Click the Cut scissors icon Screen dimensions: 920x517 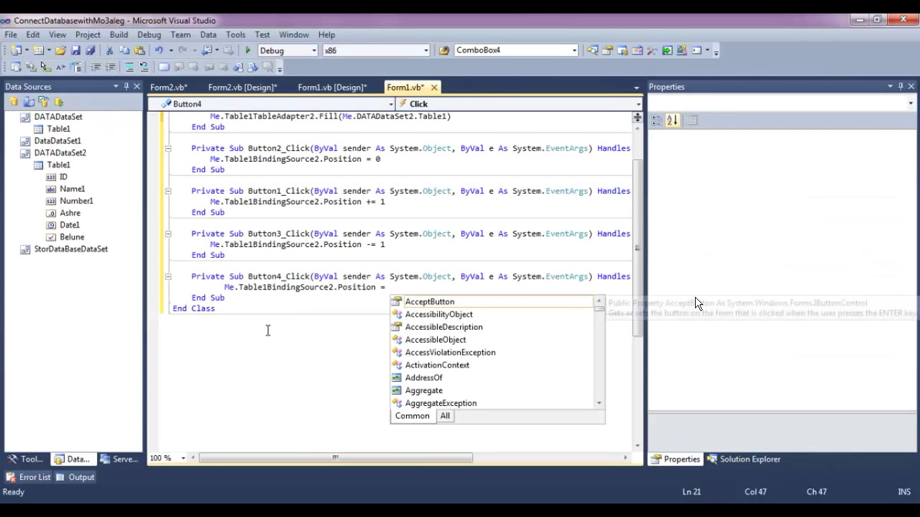point(109,50)
